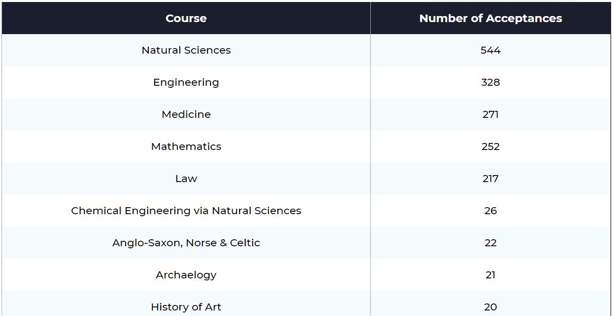
Task: Click the Archaeology course cell
Action: [186, 275]
